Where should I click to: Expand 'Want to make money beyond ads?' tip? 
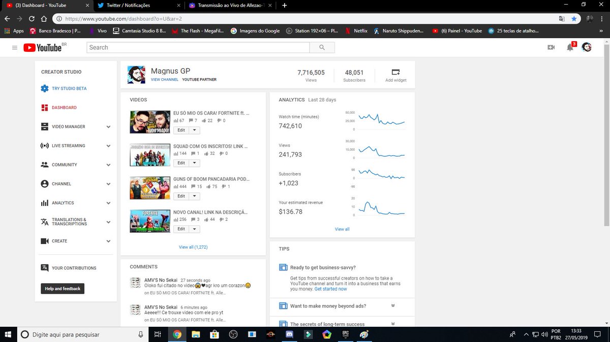[393, 305]
